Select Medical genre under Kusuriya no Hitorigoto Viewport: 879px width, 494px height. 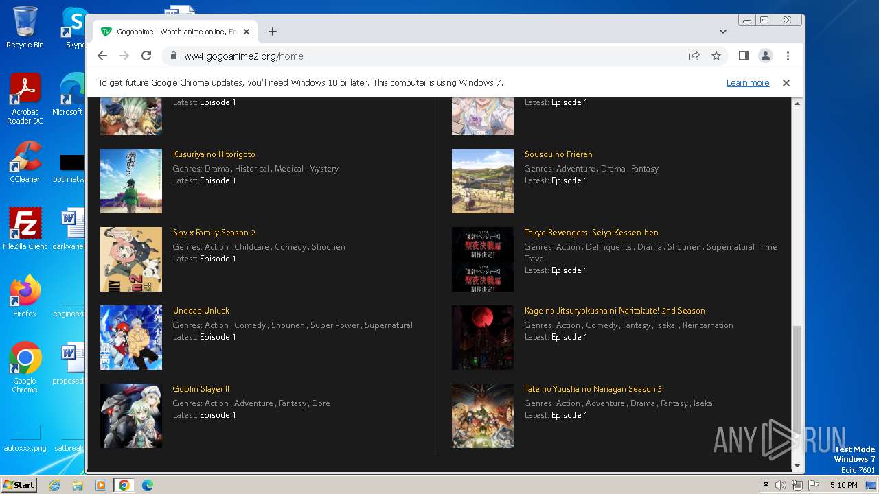(289, 169)
